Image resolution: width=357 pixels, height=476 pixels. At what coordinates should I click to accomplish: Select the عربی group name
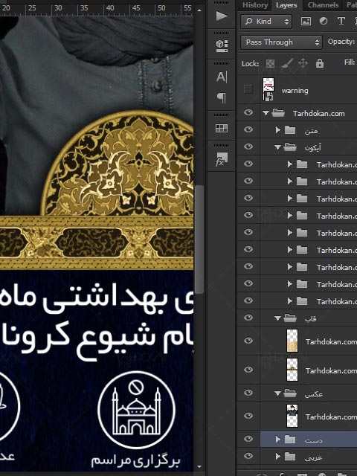[x=313, y=457]
